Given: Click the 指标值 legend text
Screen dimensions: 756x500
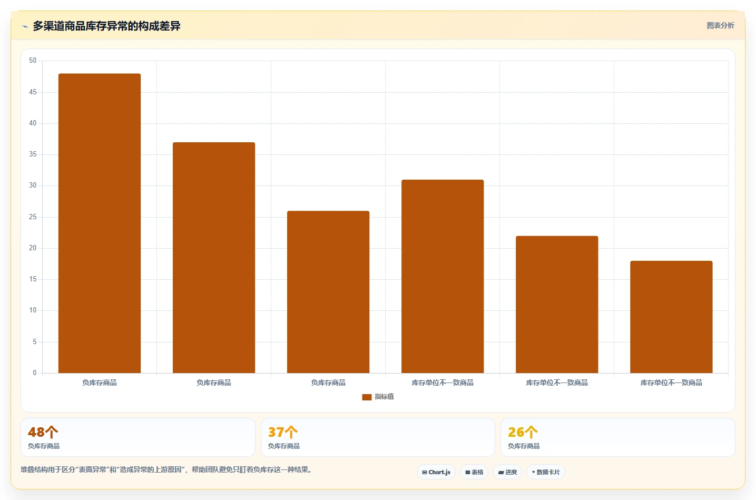Looking at the screenshot, I should coord(384,397).
